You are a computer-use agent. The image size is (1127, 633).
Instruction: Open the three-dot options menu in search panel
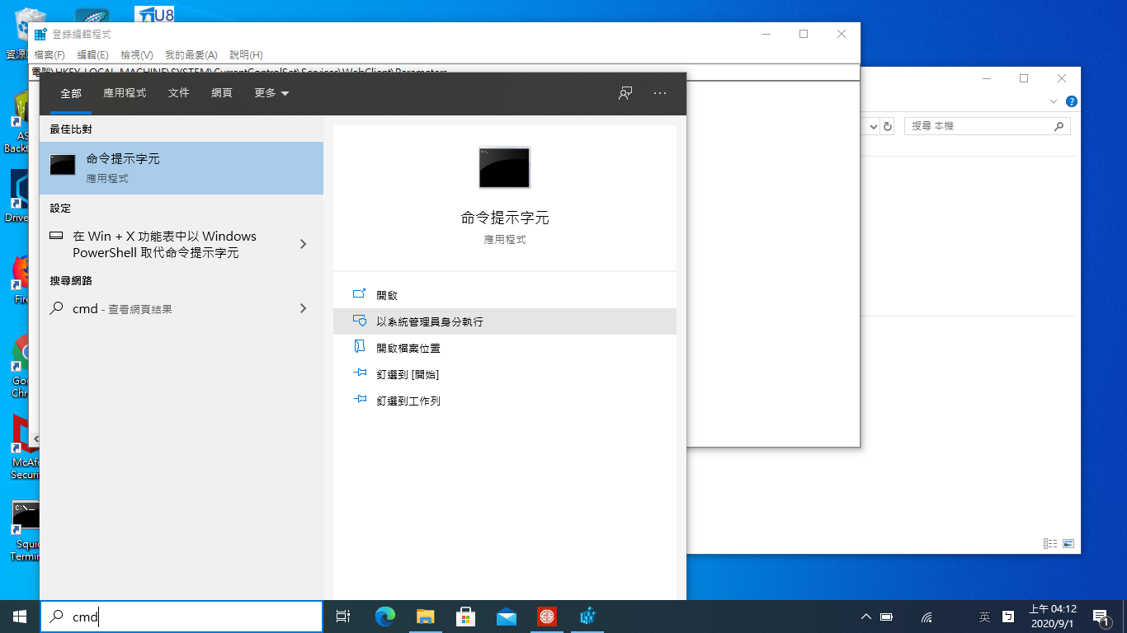(659, 93)
